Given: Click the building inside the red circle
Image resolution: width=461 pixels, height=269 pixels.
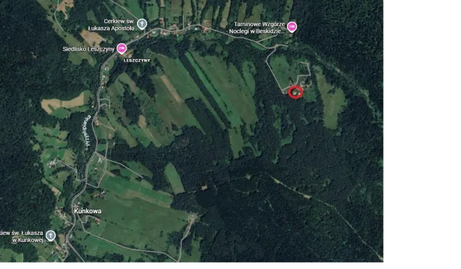Looking at the screenshot, I should coord(295,92).
